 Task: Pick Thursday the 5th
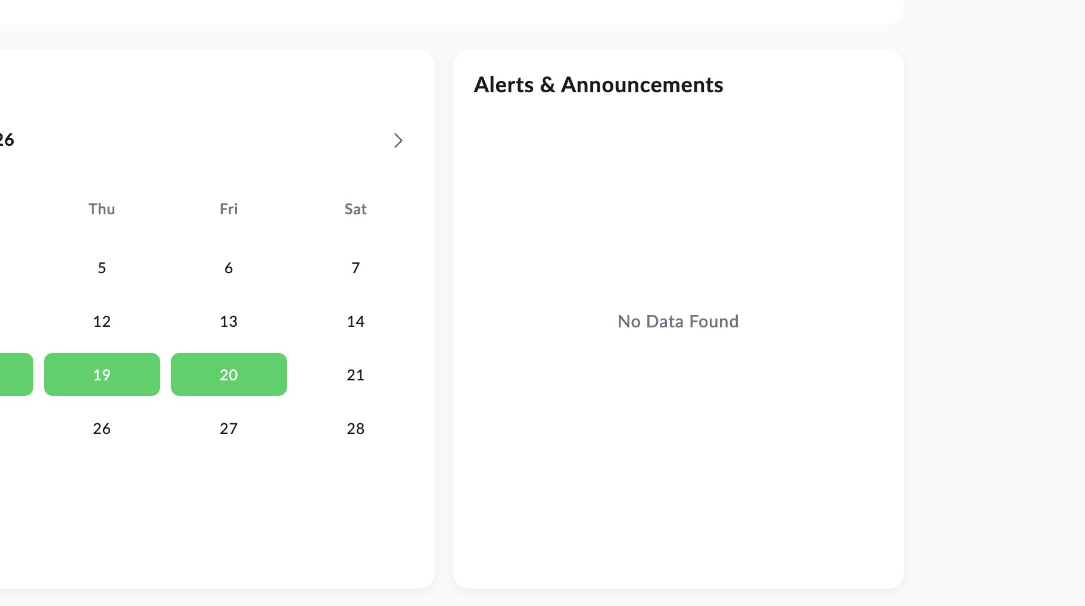pos(102,267)
